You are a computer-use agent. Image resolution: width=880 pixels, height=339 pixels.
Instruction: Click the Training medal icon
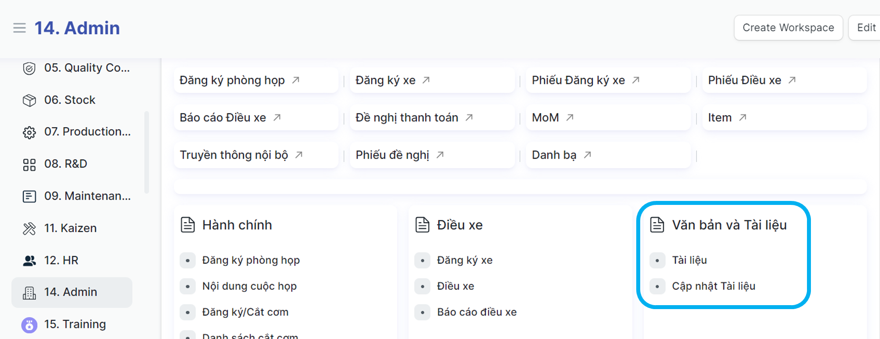point(29,325)
